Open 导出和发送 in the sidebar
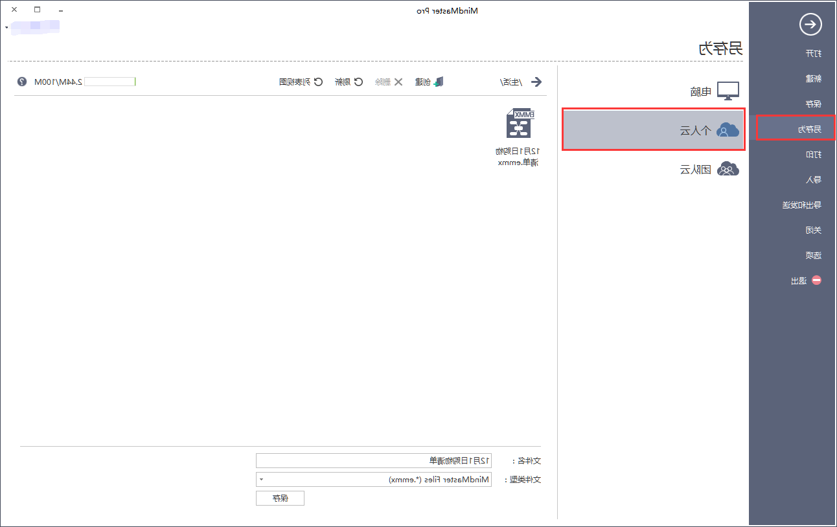 (x=801, y=205)
